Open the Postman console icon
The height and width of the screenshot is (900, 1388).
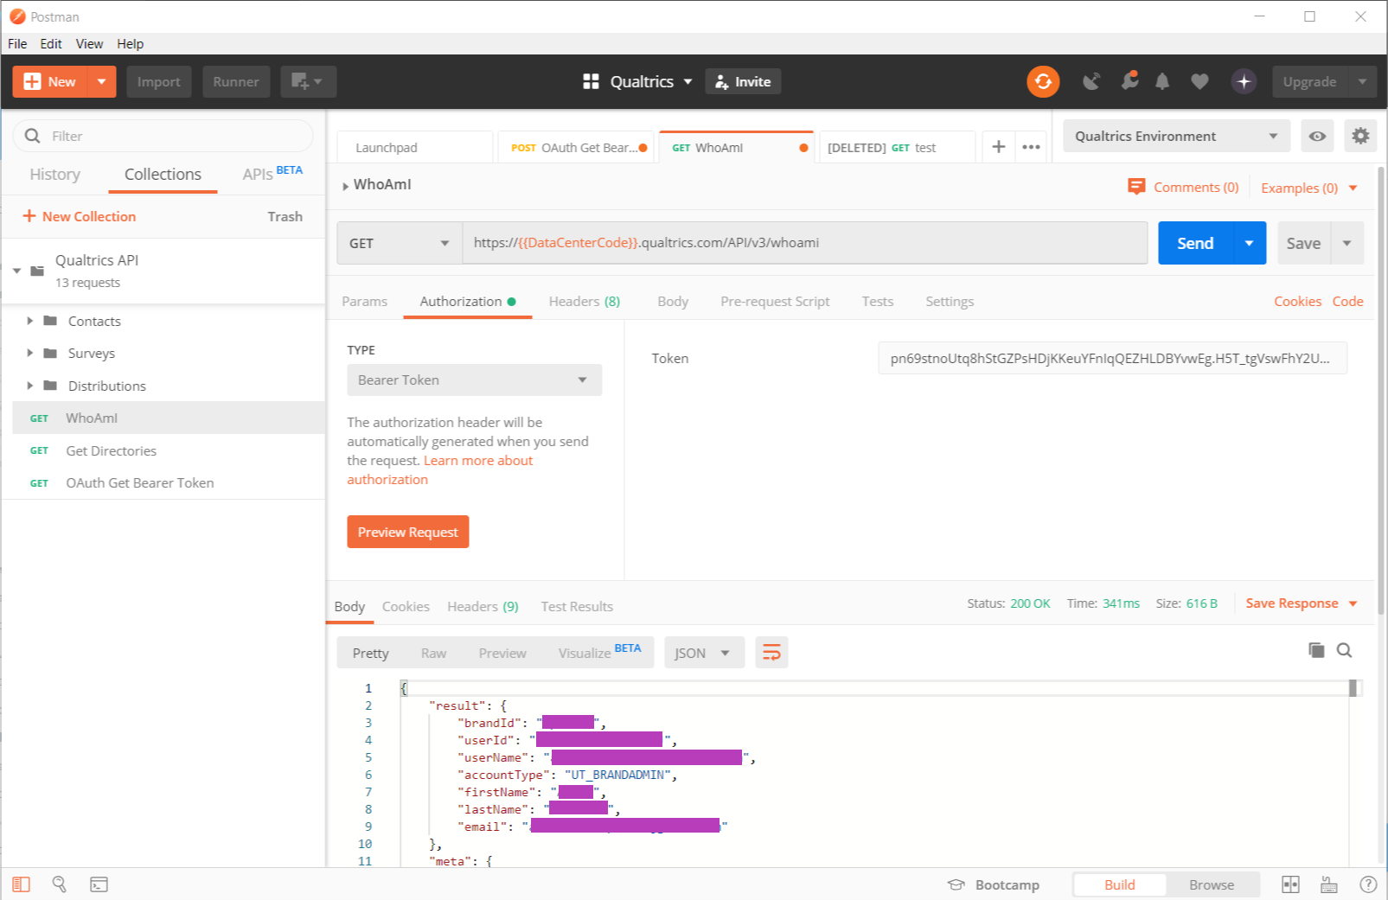[x=99, y=884]
